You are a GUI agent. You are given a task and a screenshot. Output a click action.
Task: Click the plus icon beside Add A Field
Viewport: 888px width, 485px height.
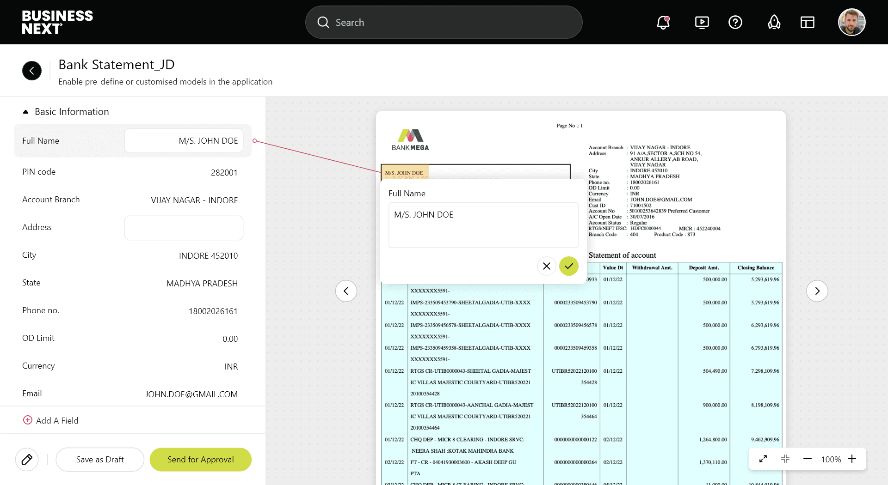28,420
